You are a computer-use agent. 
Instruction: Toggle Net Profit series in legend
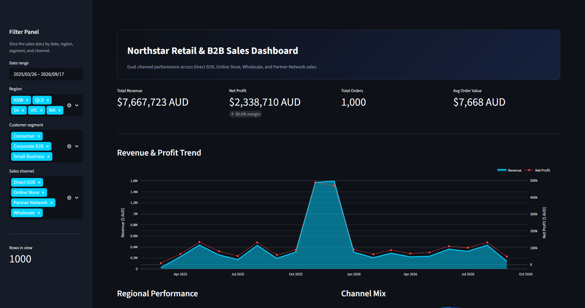coord(537,170)
